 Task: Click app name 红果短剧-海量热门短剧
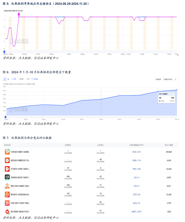(20, 152)
